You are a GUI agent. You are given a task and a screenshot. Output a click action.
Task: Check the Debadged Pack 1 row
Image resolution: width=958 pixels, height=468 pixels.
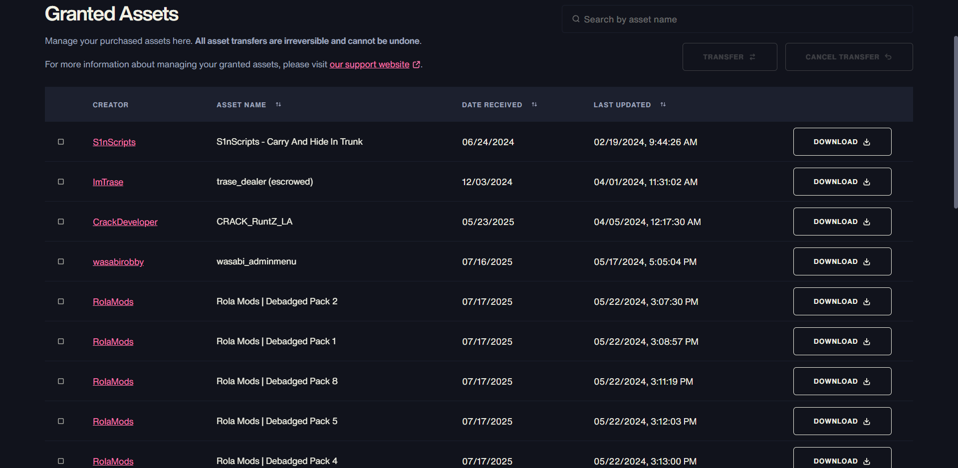(61, 341)
